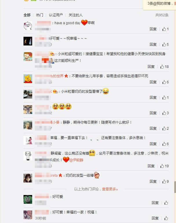176x223 pixels.
Task: Like the three-emoji comment with 3 likes
Action: 165,113
